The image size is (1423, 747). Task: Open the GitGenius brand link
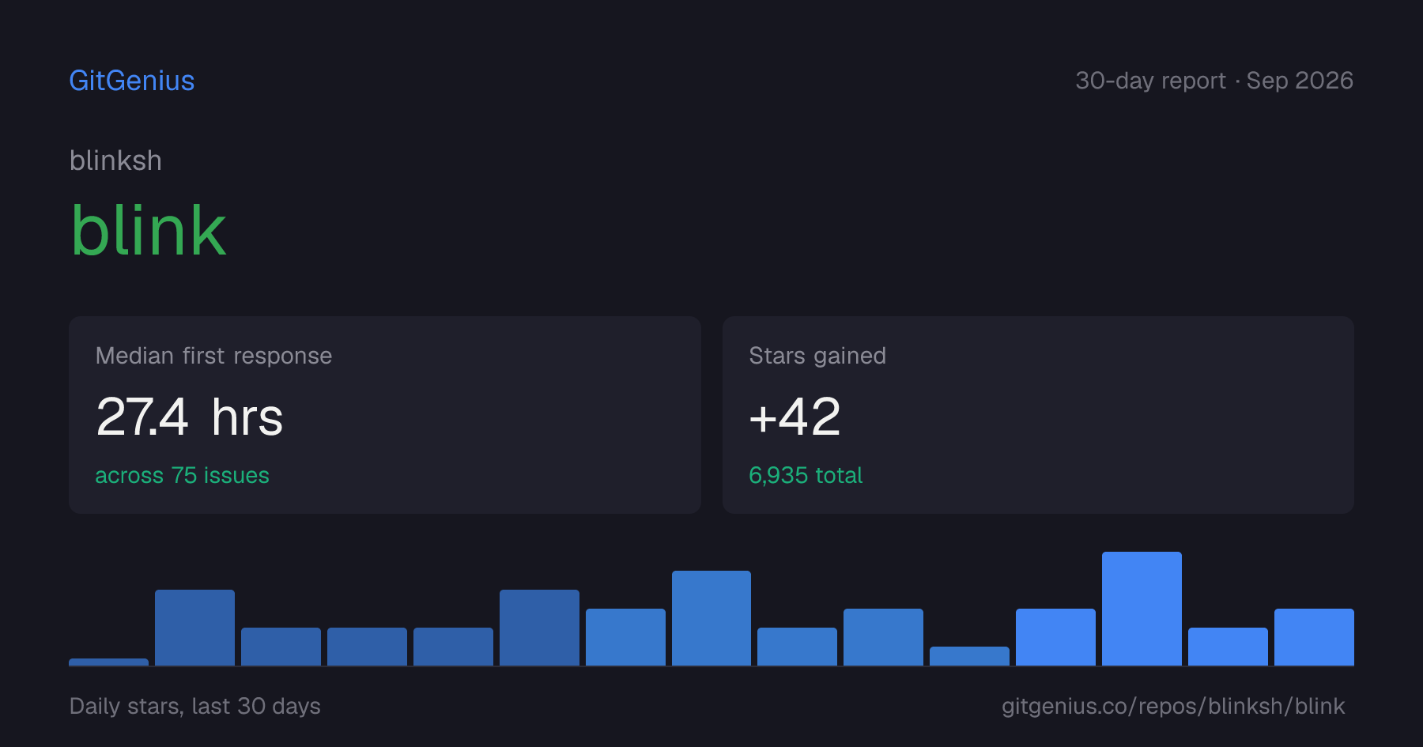(132, 81)
